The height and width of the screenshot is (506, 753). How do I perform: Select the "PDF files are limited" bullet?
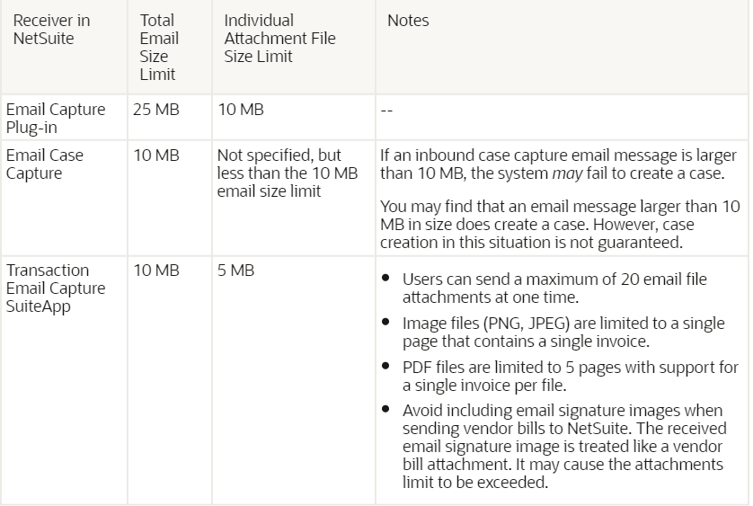click(x=570, y=376)
